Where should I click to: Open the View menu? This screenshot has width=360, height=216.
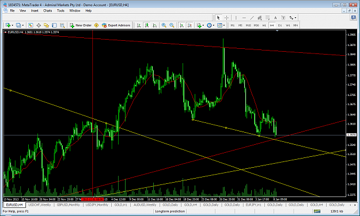pos(22,10)
